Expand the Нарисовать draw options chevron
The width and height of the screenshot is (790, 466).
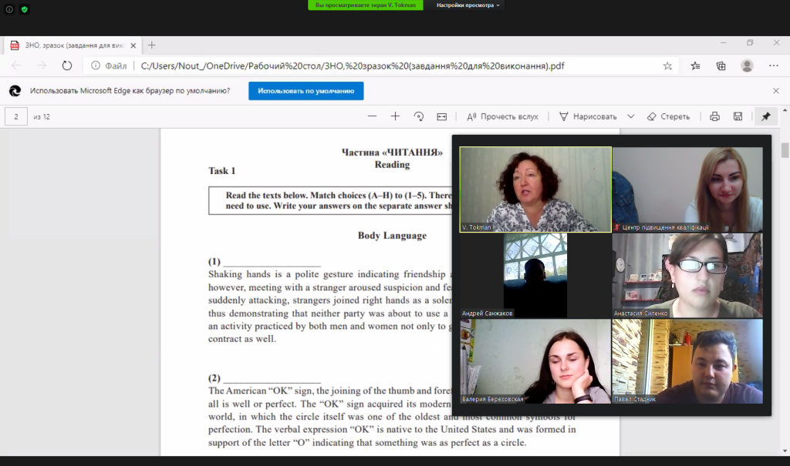coord(630,116)
